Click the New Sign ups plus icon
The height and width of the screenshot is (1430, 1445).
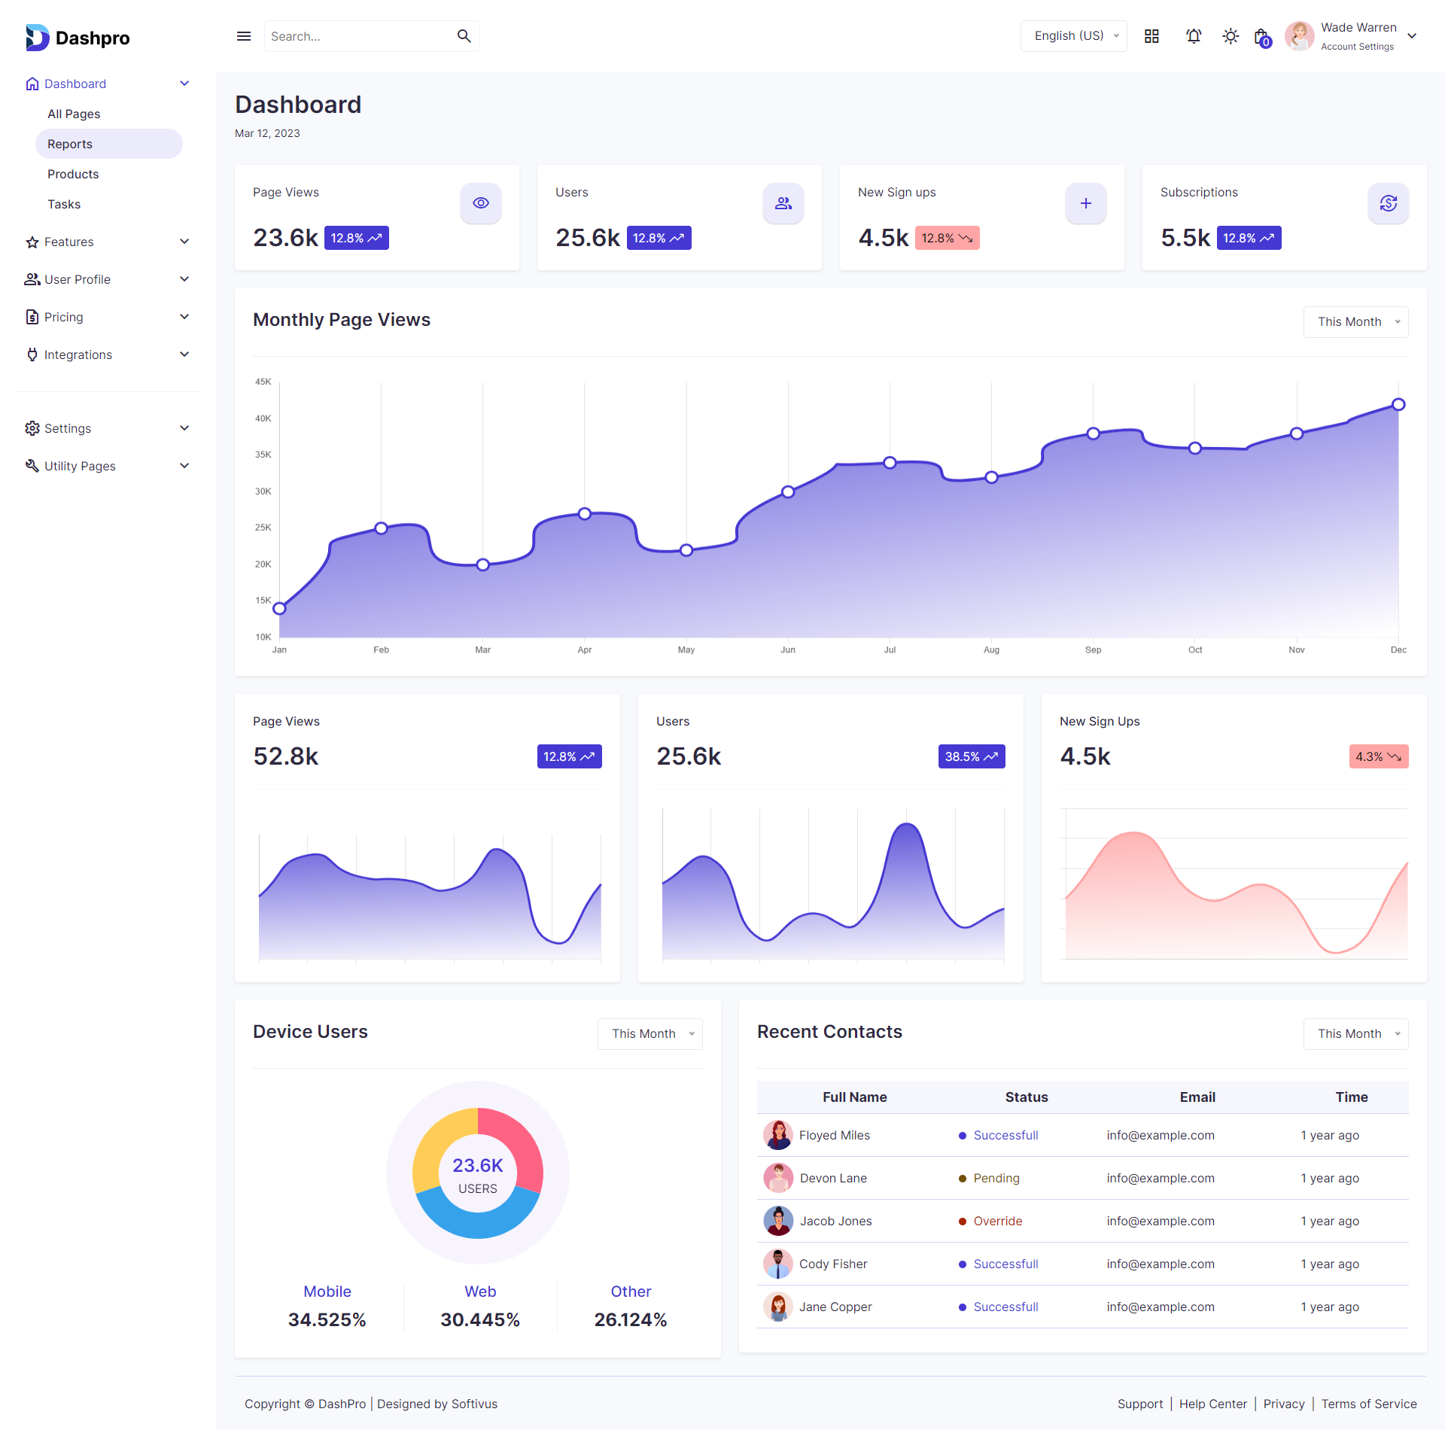pyautogui.click(x=1085, y=203)
